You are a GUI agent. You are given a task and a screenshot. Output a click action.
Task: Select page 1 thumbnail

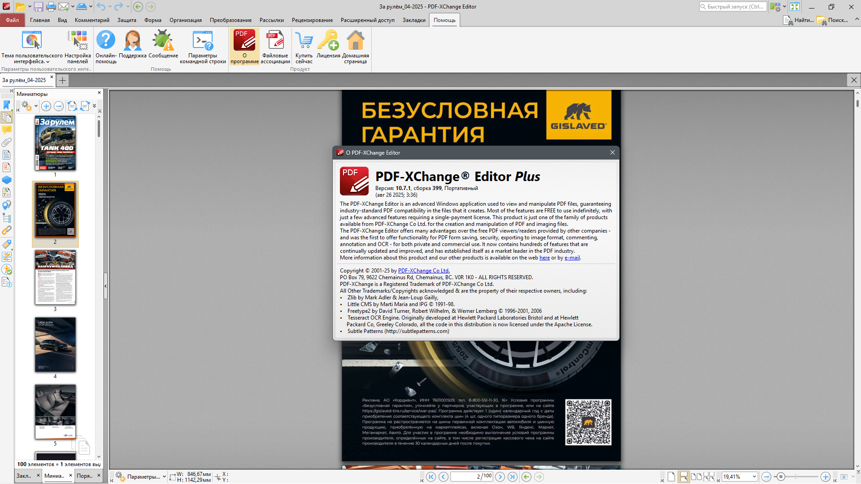coord(55,143)
